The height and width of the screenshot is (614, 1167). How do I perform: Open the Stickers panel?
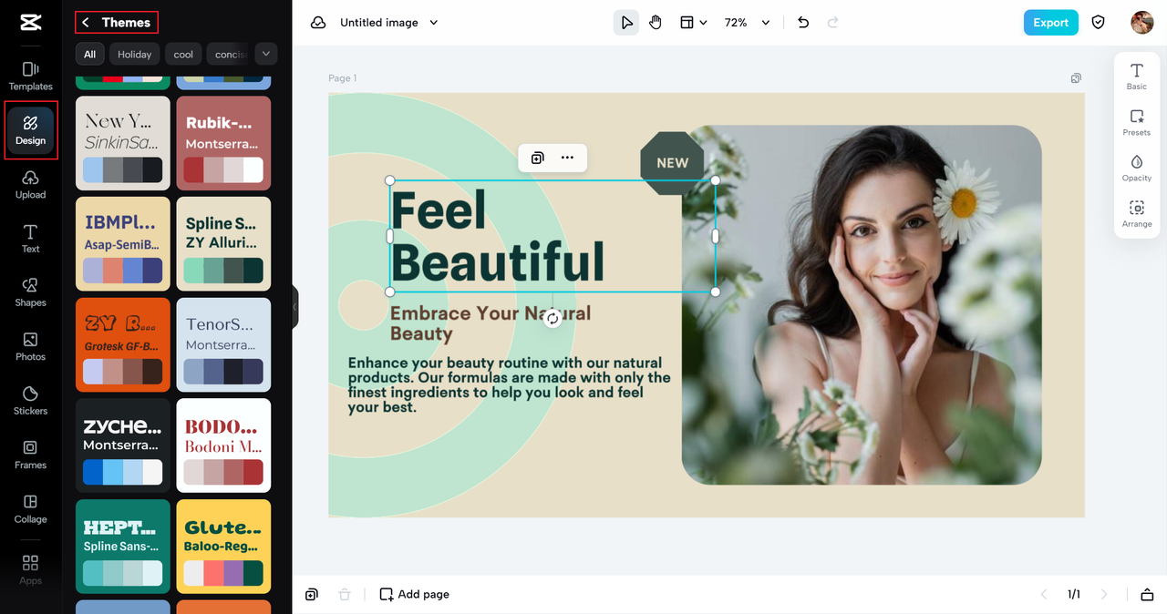(x=30, y=401)
